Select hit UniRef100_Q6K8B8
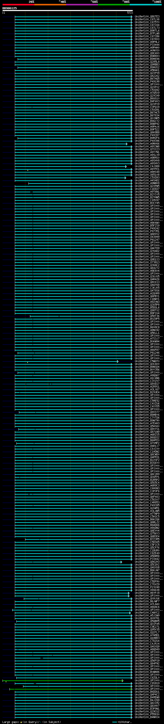The width and height of the screenshot is (164, 724). (x=147, y=132)
